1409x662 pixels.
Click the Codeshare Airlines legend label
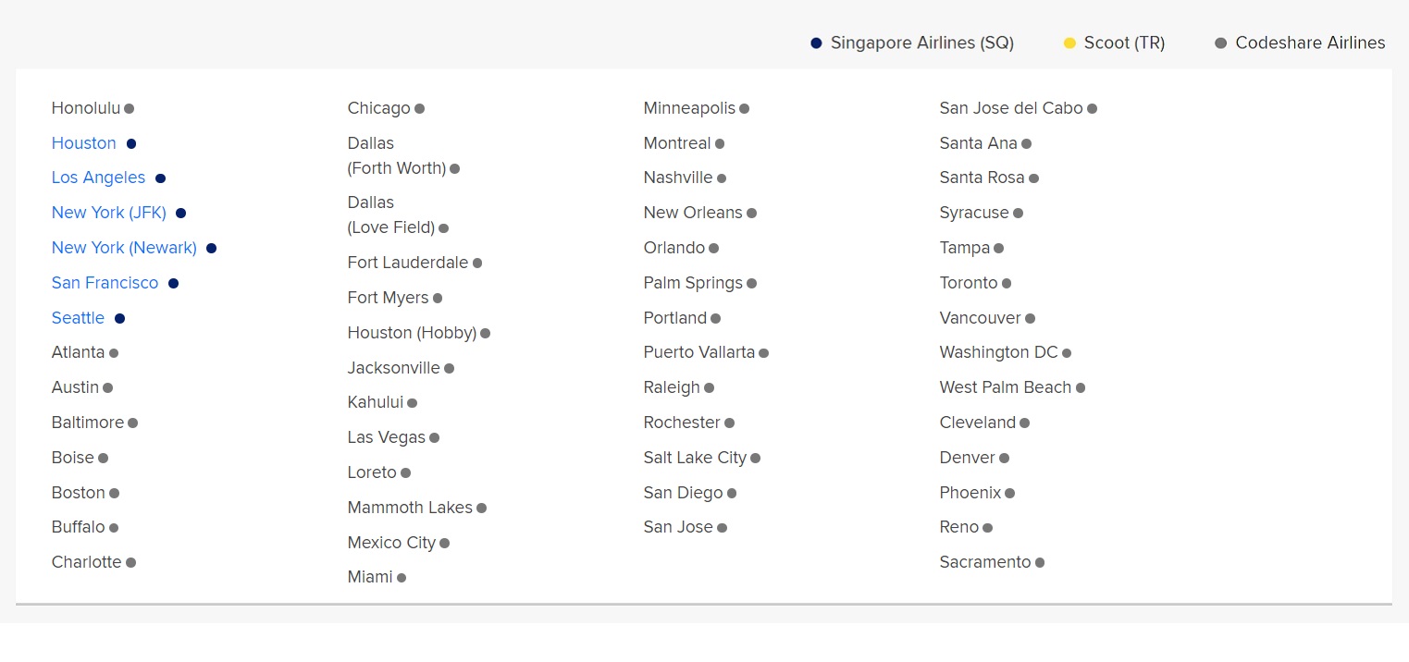click(x=1310, y=43)
